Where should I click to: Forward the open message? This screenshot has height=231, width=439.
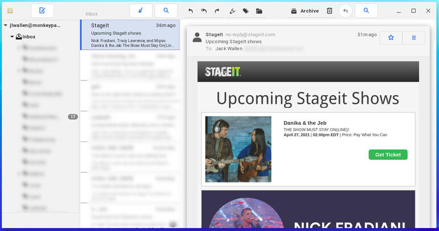click(217, 11)
